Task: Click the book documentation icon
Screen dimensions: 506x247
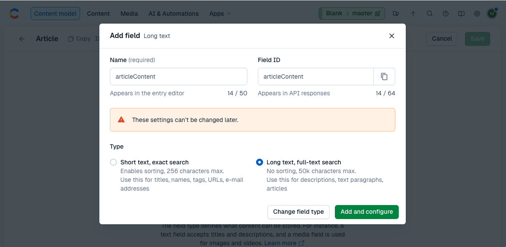Action: coord(461,14)
